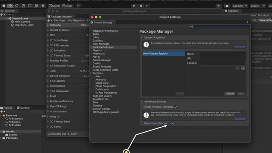Click the Step frame button
Image resolution: width=272 pixels, height=153 pixels.
point(147,6)
